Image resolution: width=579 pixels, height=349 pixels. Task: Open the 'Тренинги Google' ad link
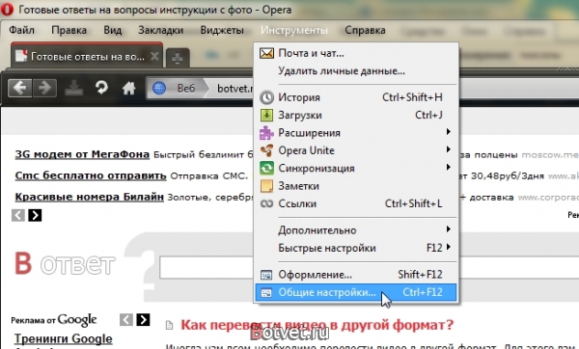(x=63, y=338)
